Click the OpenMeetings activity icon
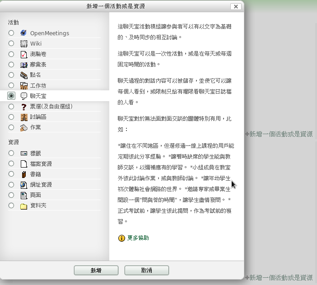 click(24, 33)
